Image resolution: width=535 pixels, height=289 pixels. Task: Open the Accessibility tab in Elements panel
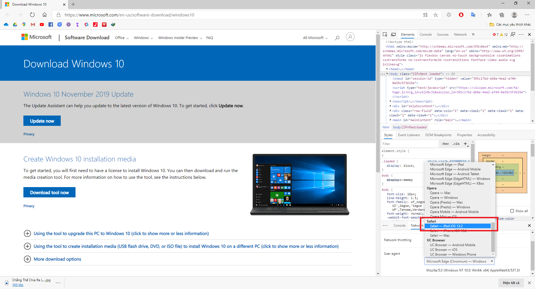pyautogui.click(x=486, y=135)
